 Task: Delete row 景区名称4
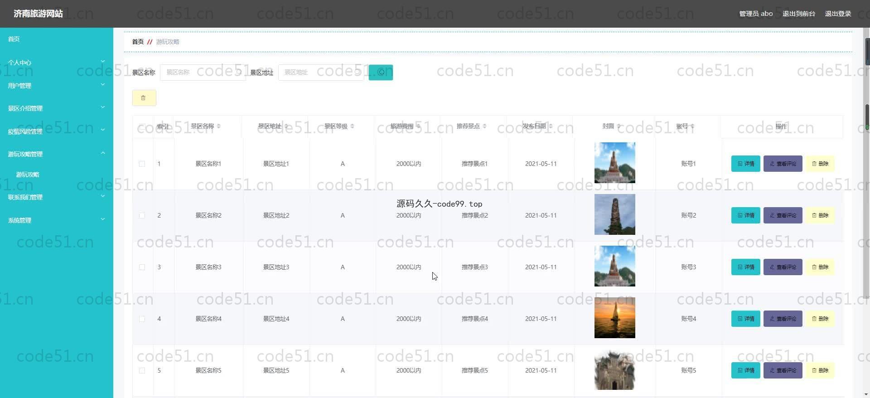point(820,319)
